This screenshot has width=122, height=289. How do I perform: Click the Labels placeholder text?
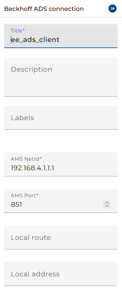(22, 118)
